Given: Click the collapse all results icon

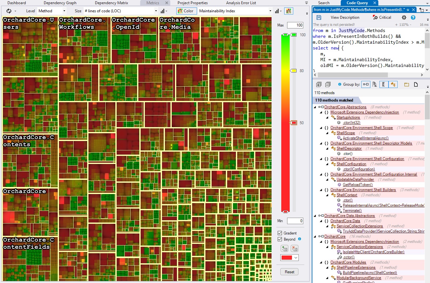Looking at the screenshot, I should point(328,84).
